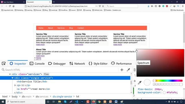The height and width of the screenshot is (104, 185).
Task: Open page actions three-dot menu in address bar
Action: tap(97, 6)
